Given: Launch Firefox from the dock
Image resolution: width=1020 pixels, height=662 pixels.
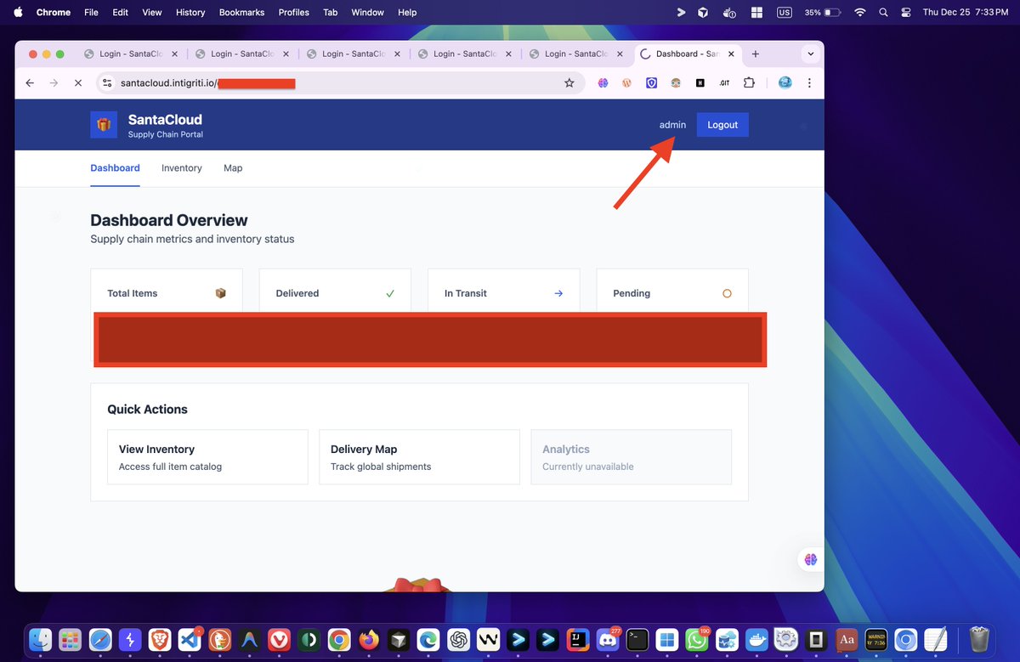Looking at the screenshot, I should [x=369, y=639].
